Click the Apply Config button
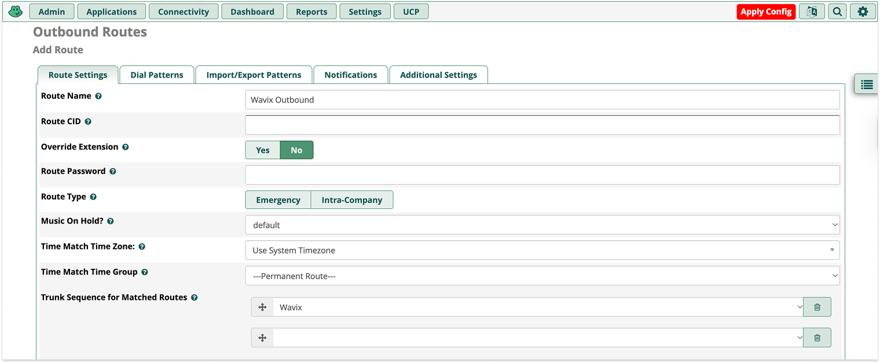 [x=766, y=11]
